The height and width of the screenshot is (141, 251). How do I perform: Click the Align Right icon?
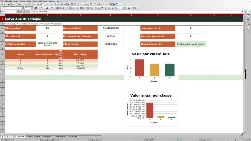point(63,8)
